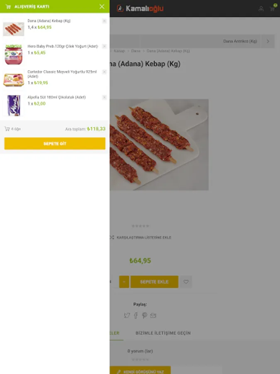
Task: Switch to Bizimle İletişime Geçin tab
Action: tap(163, 333)
